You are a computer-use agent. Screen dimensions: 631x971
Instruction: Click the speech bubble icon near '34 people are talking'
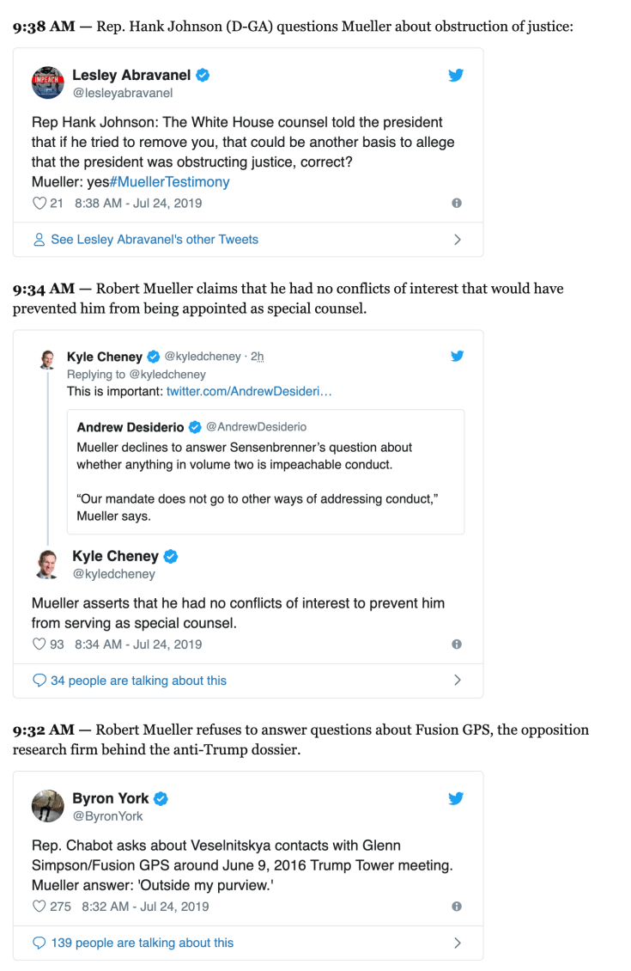click(37, 680)
